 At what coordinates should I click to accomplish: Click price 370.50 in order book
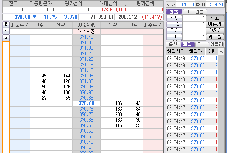click(86, 136)
